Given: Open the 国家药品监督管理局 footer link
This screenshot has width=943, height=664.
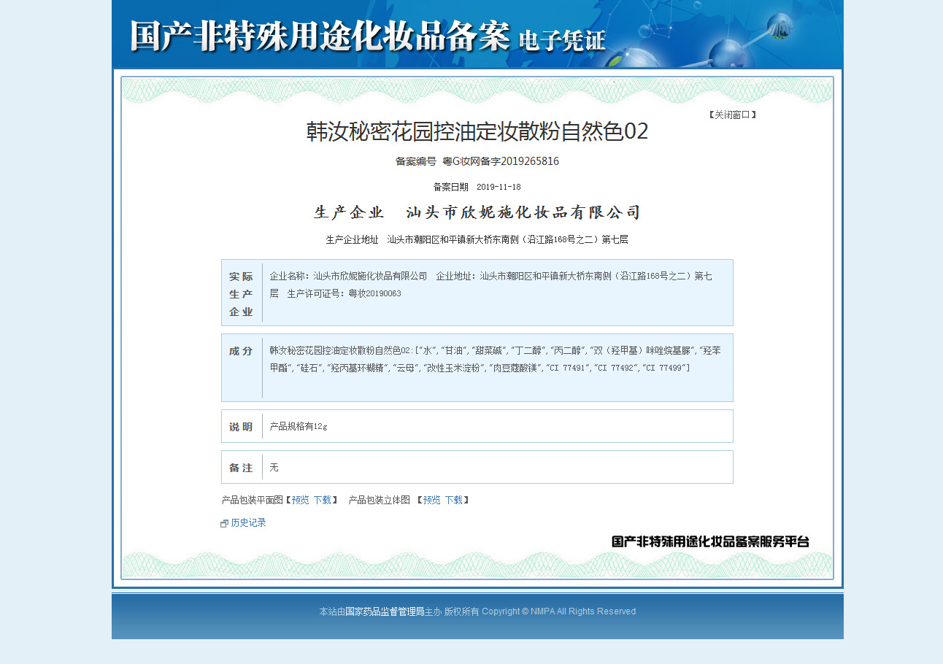Looking at the screenshot, I should coord(385,611).
